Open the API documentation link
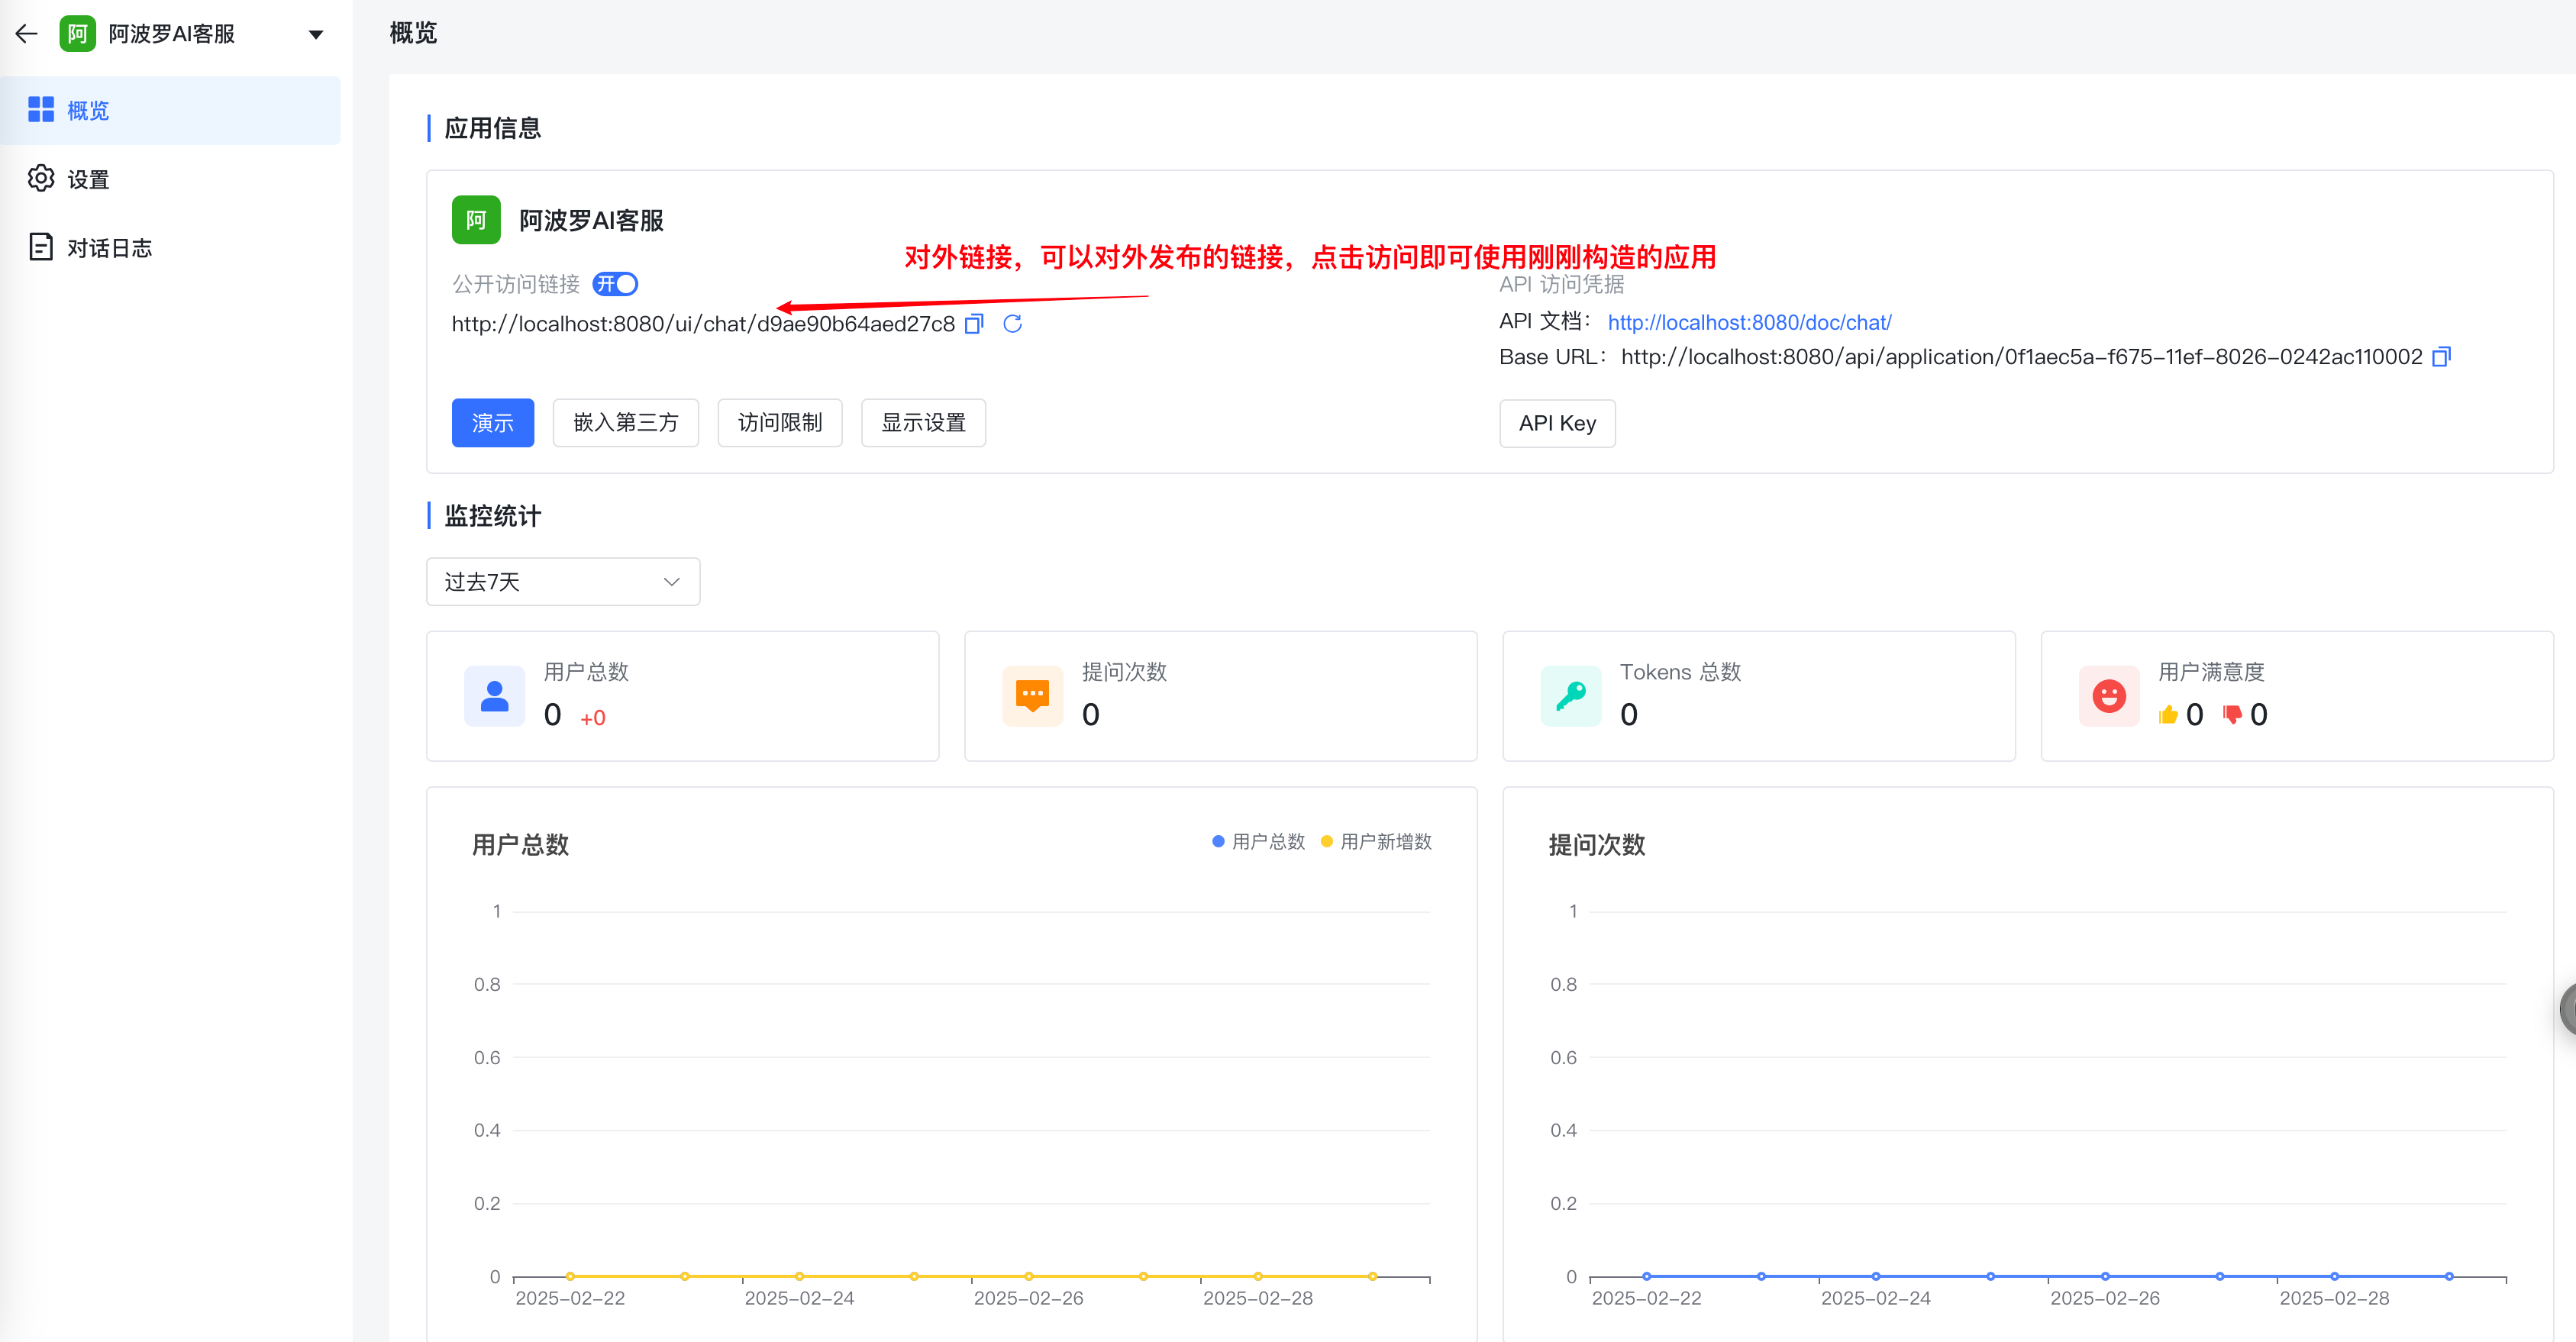Screen dimensions: 2576x1342 point(1749,323)
